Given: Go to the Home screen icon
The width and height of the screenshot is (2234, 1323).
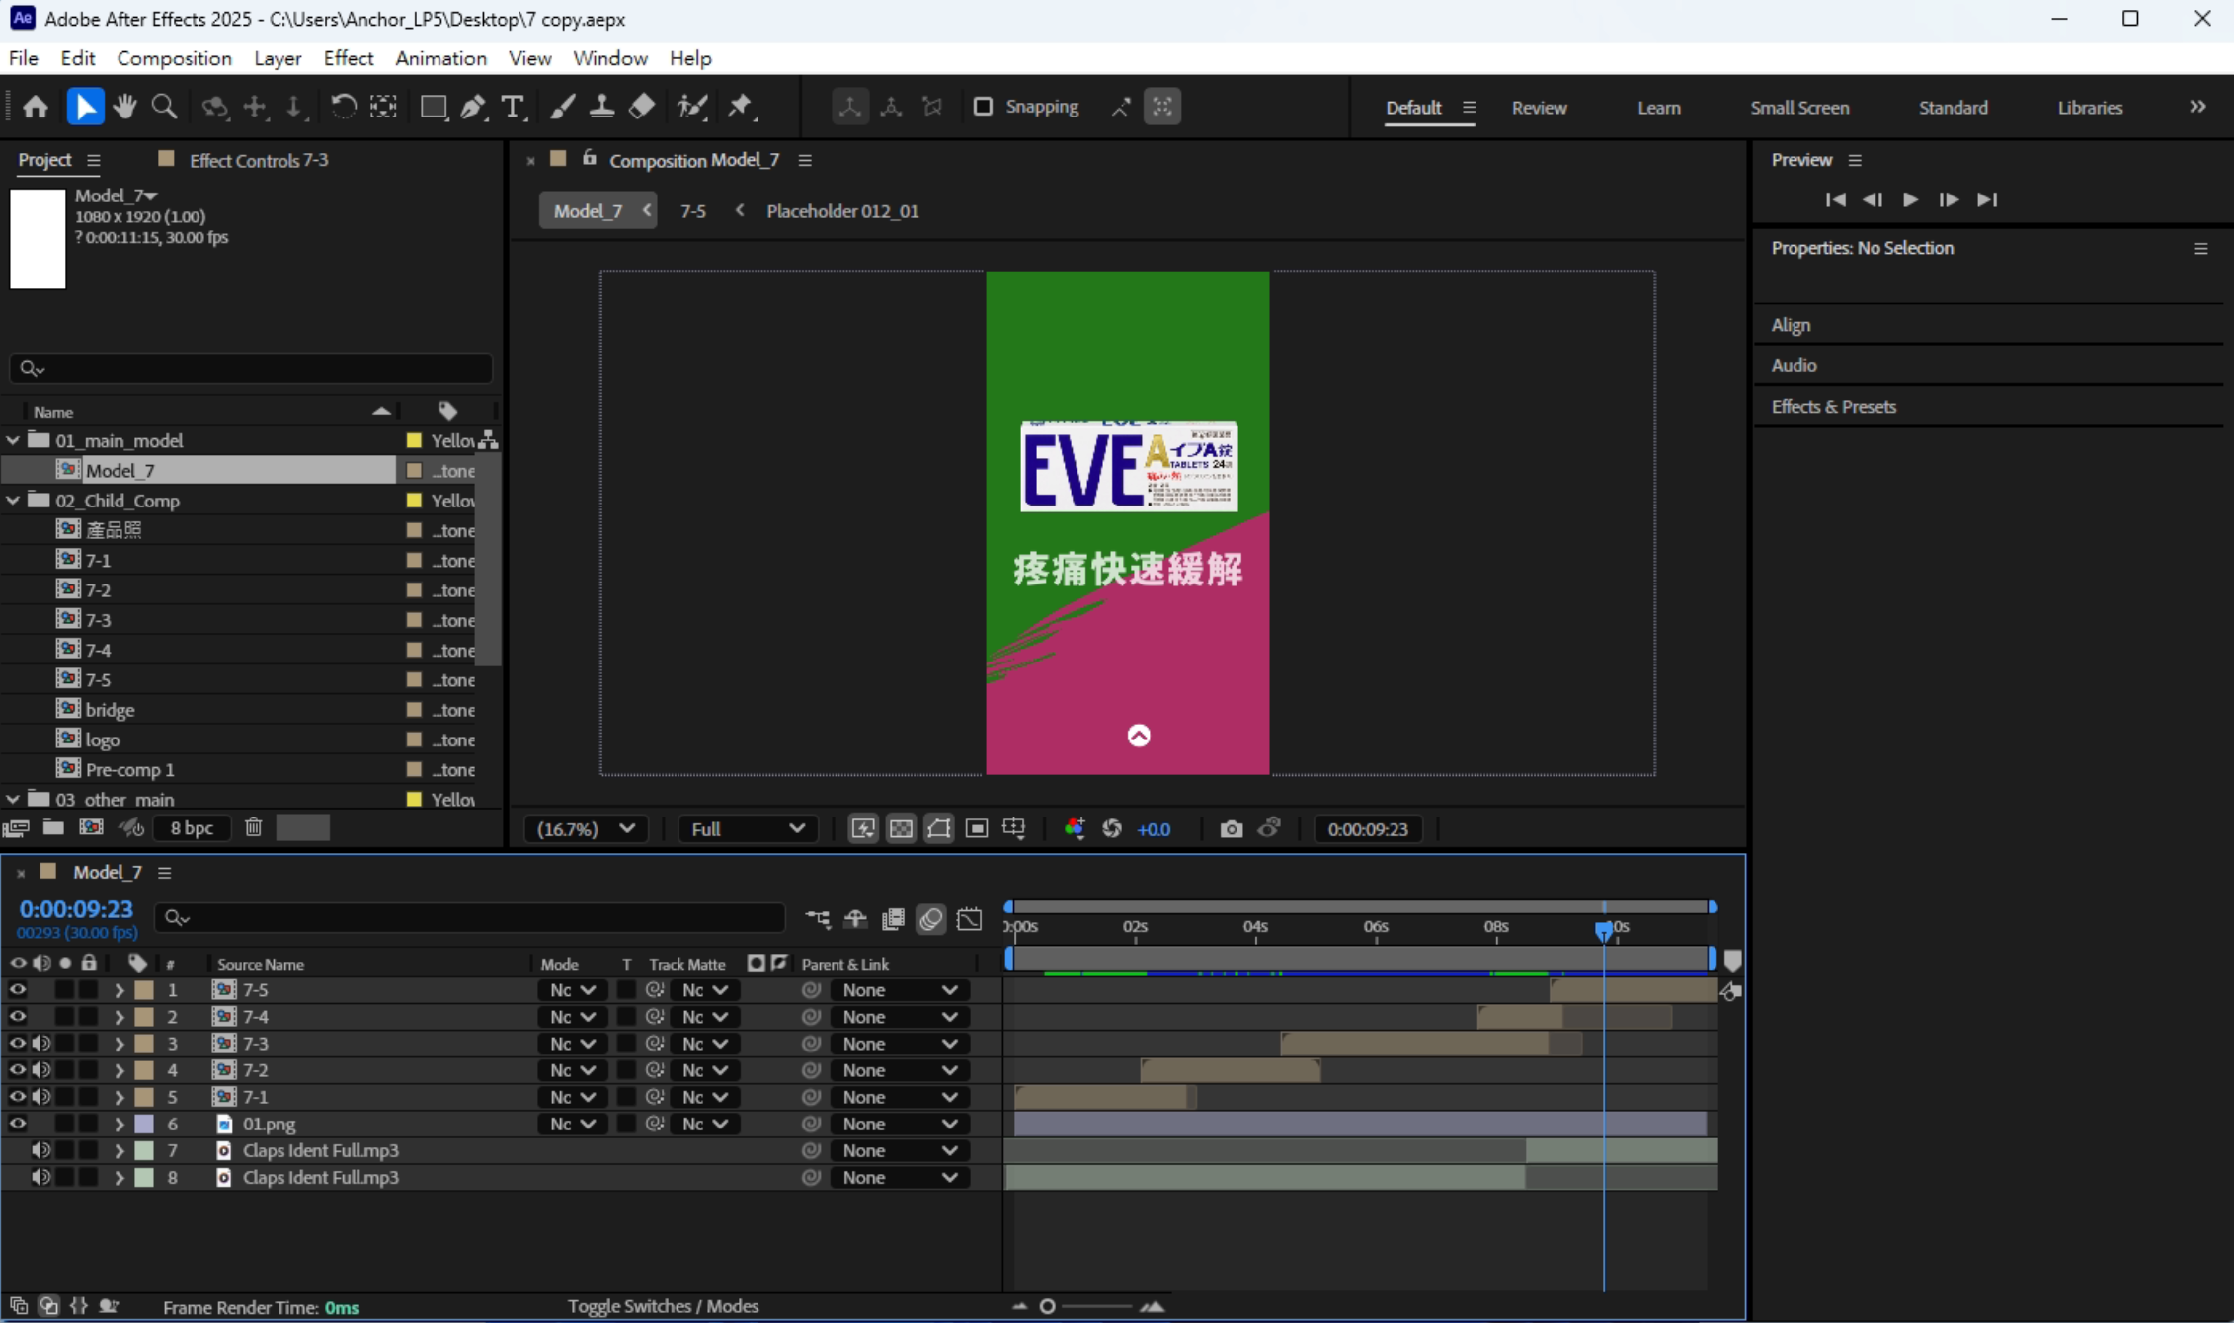Looking at the screenshot, I should 36,107.
